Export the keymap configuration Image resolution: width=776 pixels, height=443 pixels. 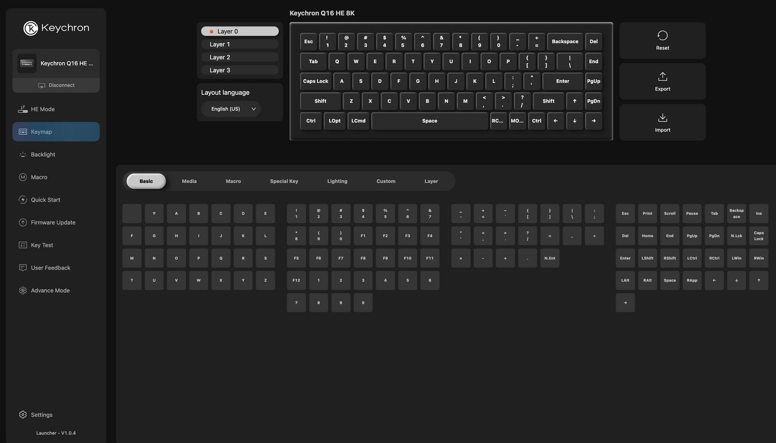(x=662, y=81)
